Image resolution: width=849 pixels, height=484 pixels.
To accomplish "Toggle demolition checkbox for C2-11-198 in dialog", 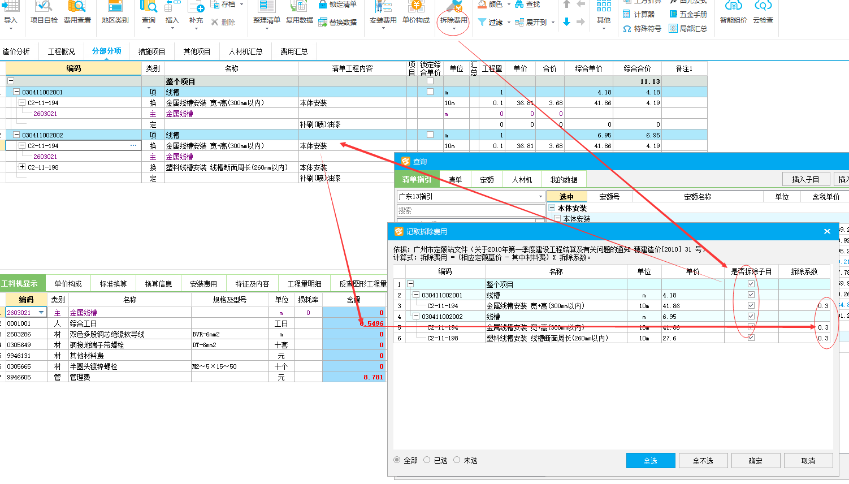I will tap(751, 338).
